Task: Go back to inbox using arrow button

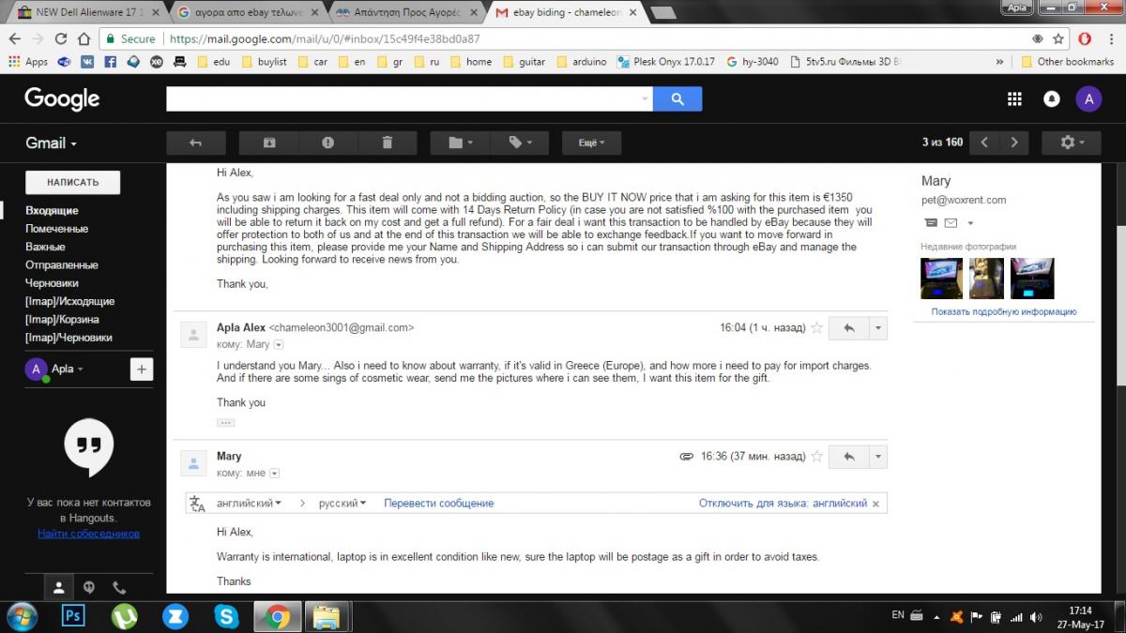Action: [x=195, y=143]
